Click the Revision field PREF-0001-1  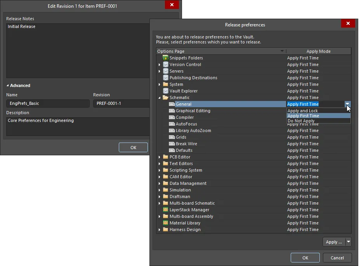click(121, 104)
